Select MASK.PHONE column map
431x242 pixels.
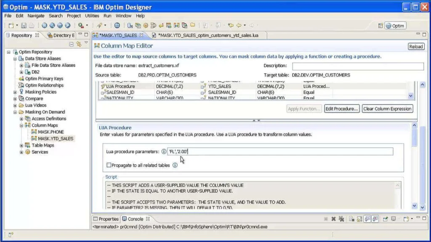pos(51,132)
